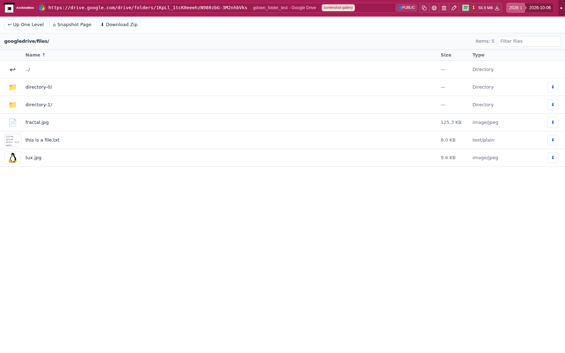Viewport: 565px width, 353px height.
Task: Sort by the Type column header
Action: [478, 55]
